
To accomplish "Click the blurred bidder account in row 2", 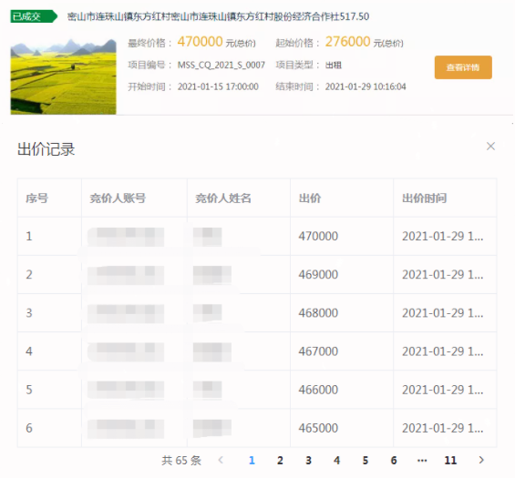I will (x=126, y=275).
